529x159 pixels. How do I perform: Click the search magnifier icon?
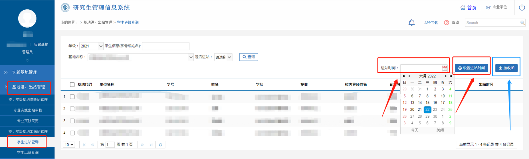522,23
